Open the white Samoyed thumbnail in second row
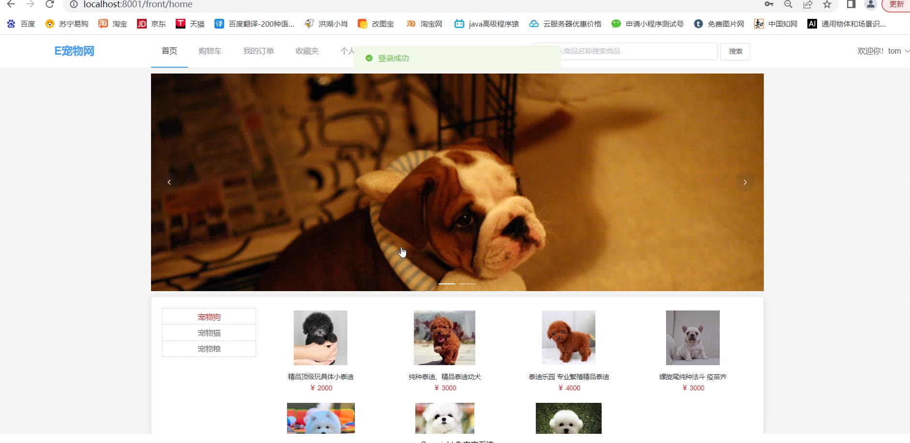This screenshot has height=443, width=910. pos(320,418)
